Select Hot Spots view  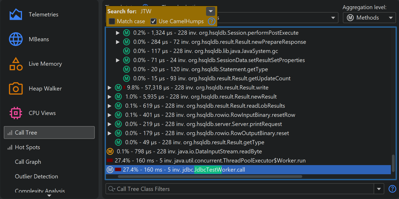coord(27,147)
